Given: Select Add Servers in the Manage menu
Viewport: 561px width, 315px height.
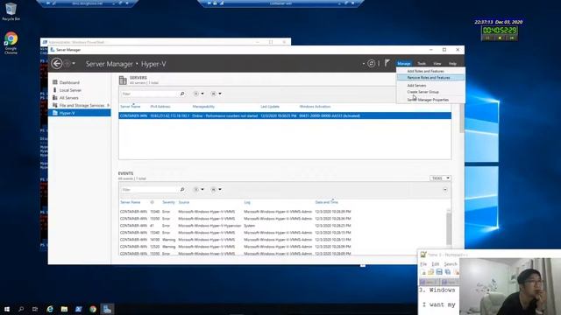Looking at the screenshot, I should (x=430, y=86).
